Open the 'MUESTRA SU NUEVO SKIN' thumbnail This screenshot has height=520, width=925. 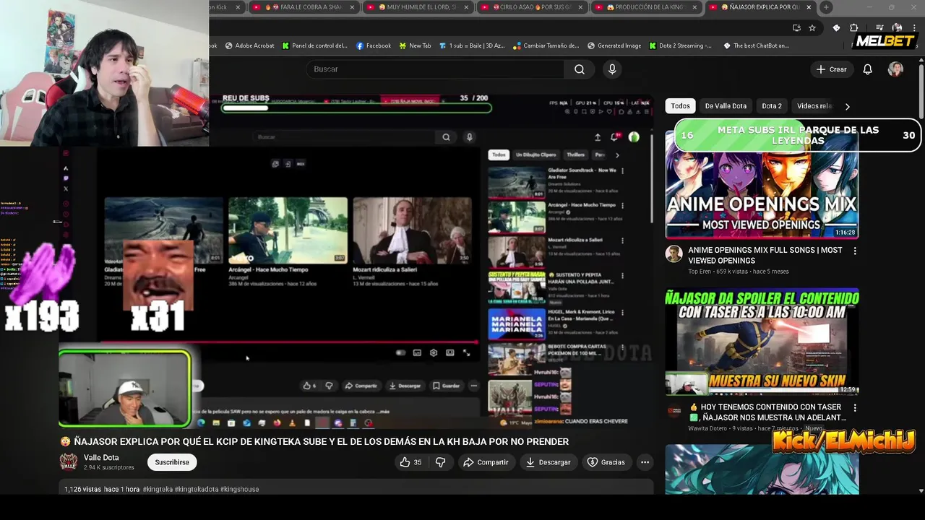[x=762, y=342]
